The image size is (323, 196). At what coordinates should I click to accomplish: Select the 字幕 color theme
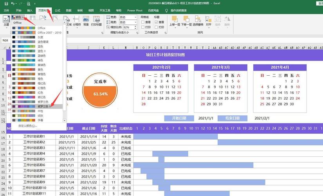[37, 120]
